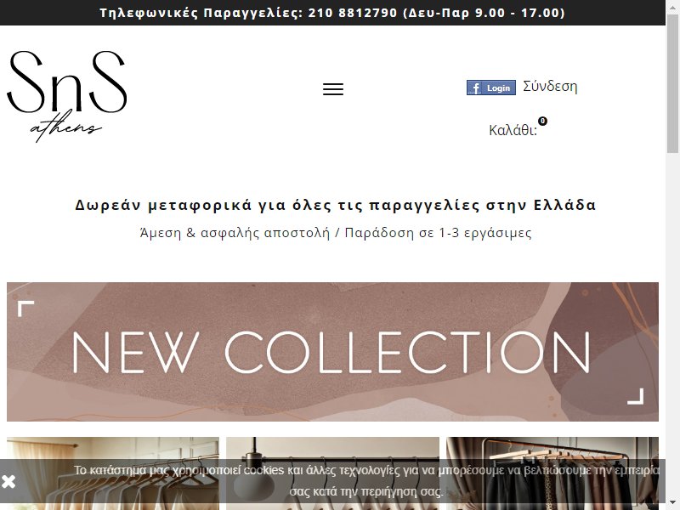
Task: Select the dark clothing rack image
Action: (552, 473)
